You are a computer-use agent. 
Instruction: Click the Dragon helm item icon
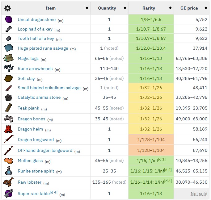[8, 129]
